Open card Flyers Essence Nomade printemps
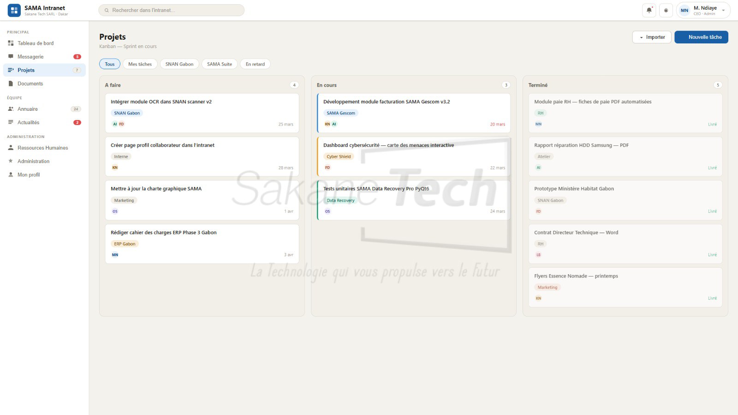 (625, 287)
